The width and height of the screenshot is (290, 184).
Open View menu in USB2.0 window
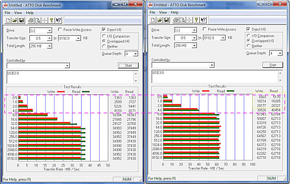tap(18, 13)
